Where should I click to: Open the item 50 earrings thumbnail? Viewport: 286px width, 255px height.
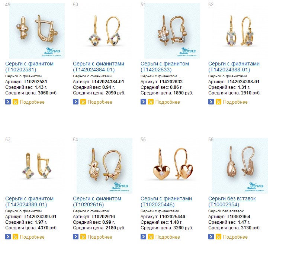[x=105, y=30]
